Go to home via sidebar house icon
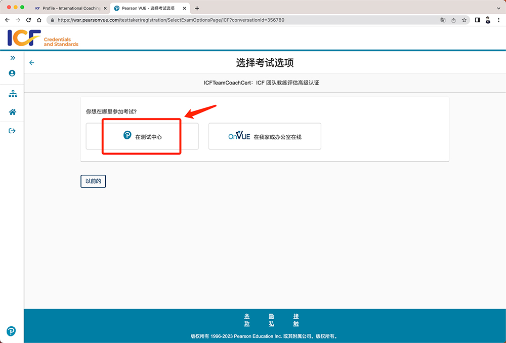 coord(13,112)
